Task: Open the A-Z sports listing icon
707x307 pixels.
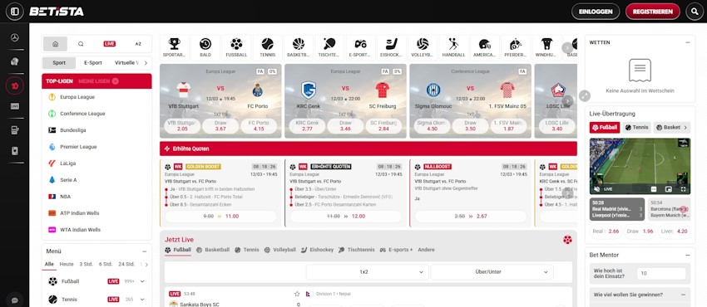Action: pos(138,44)
